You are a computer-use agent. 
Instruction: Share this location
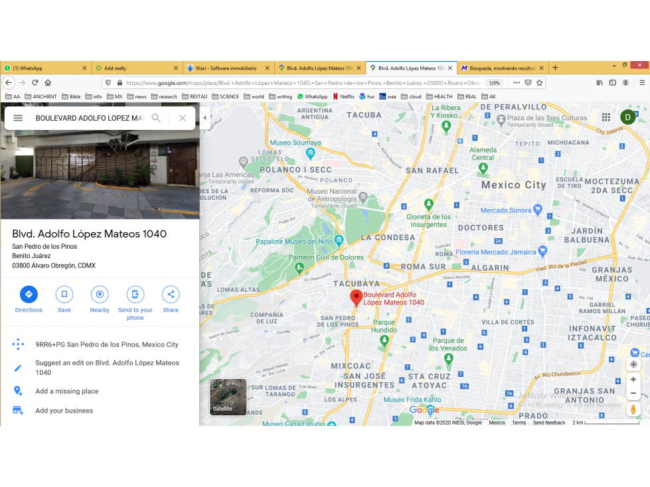tap(171, 299)
